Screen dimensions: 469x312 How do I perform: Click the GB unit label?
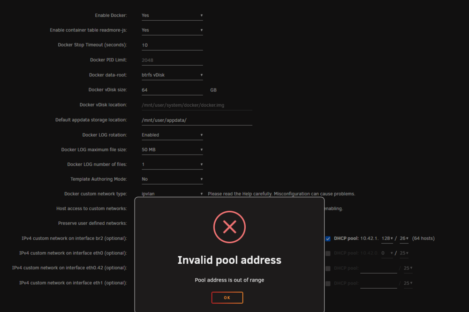pos(213,90)
